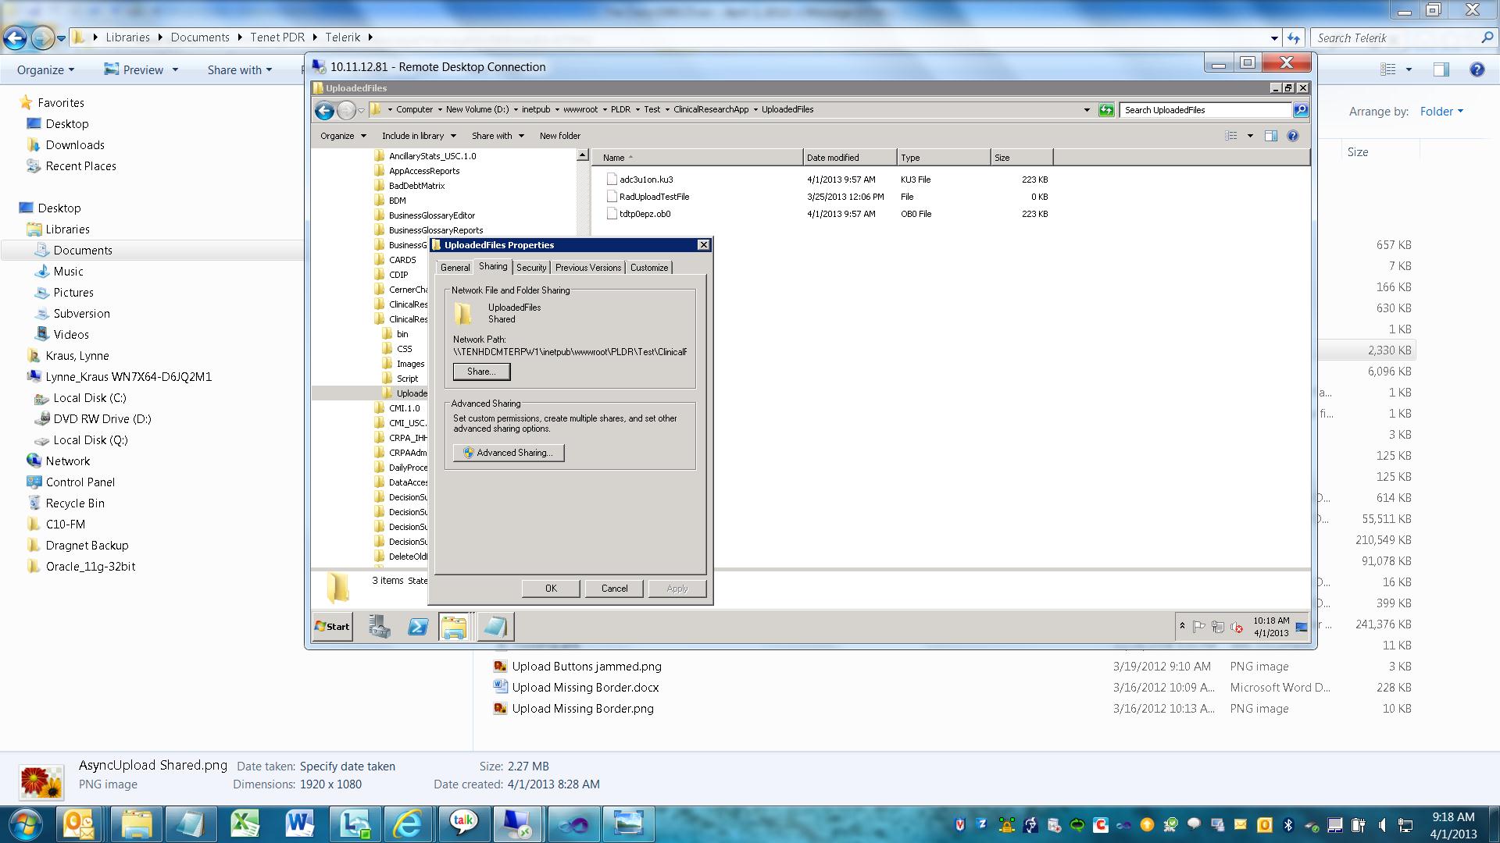Screen dimensions: 1500x843
Task: Open Lync from the Windows 7 taskbar
Action: click(355, 824)
